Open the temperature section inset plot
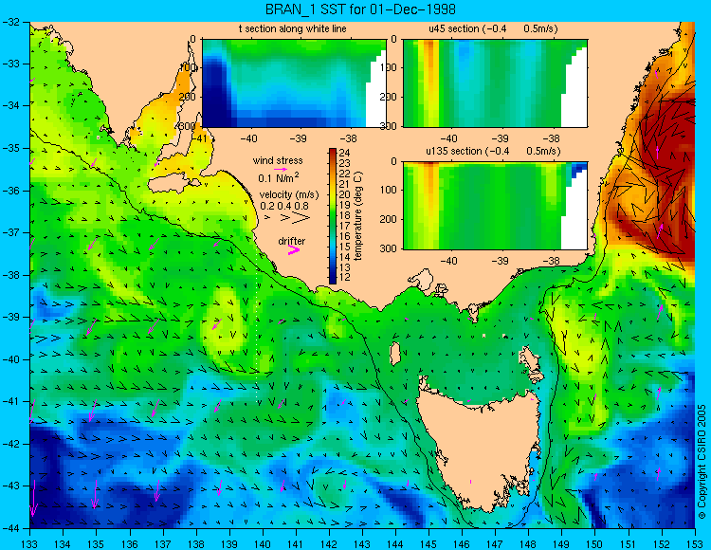 point(294,83)
